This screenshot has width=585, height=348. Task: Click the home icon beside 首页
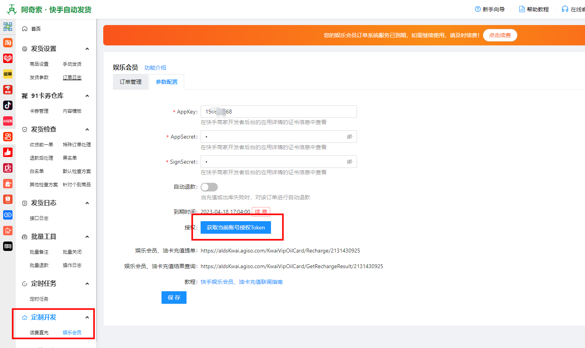click(25, 29)
